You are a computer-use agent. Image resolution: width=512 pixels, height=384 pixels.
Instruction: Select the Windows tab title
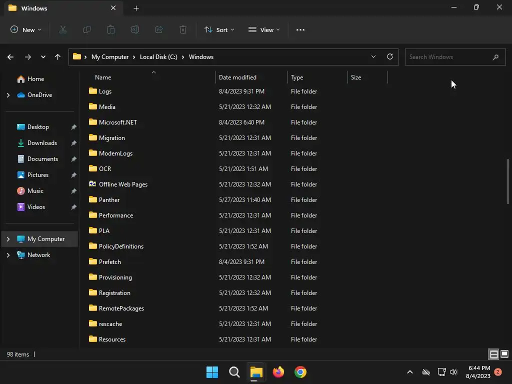(34, 8)
